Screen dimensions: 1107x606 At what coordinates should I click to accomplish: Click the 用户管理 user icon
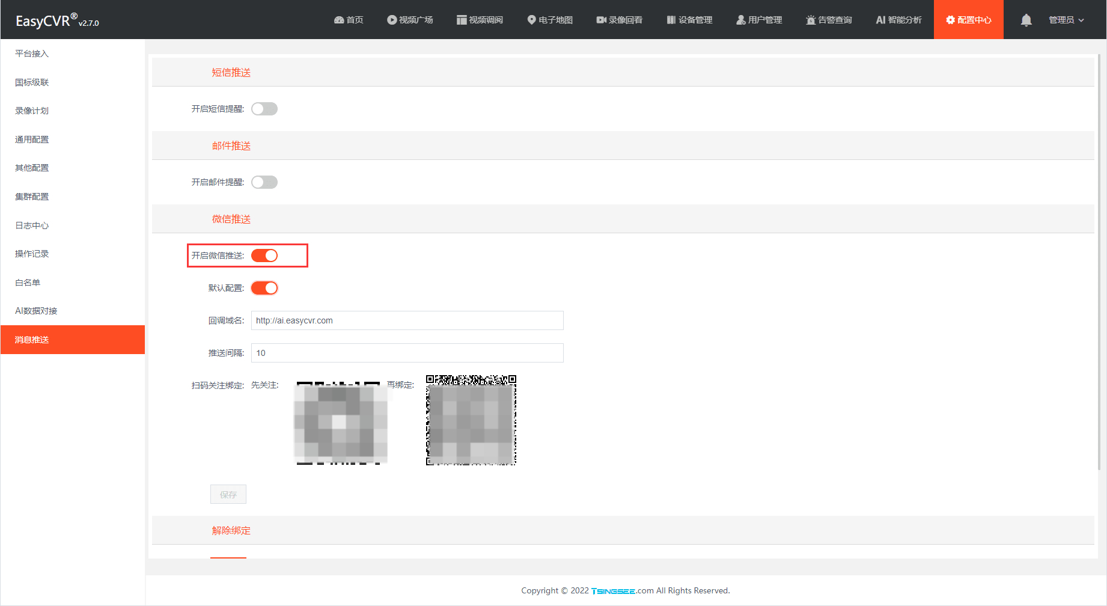click(741, 20)
